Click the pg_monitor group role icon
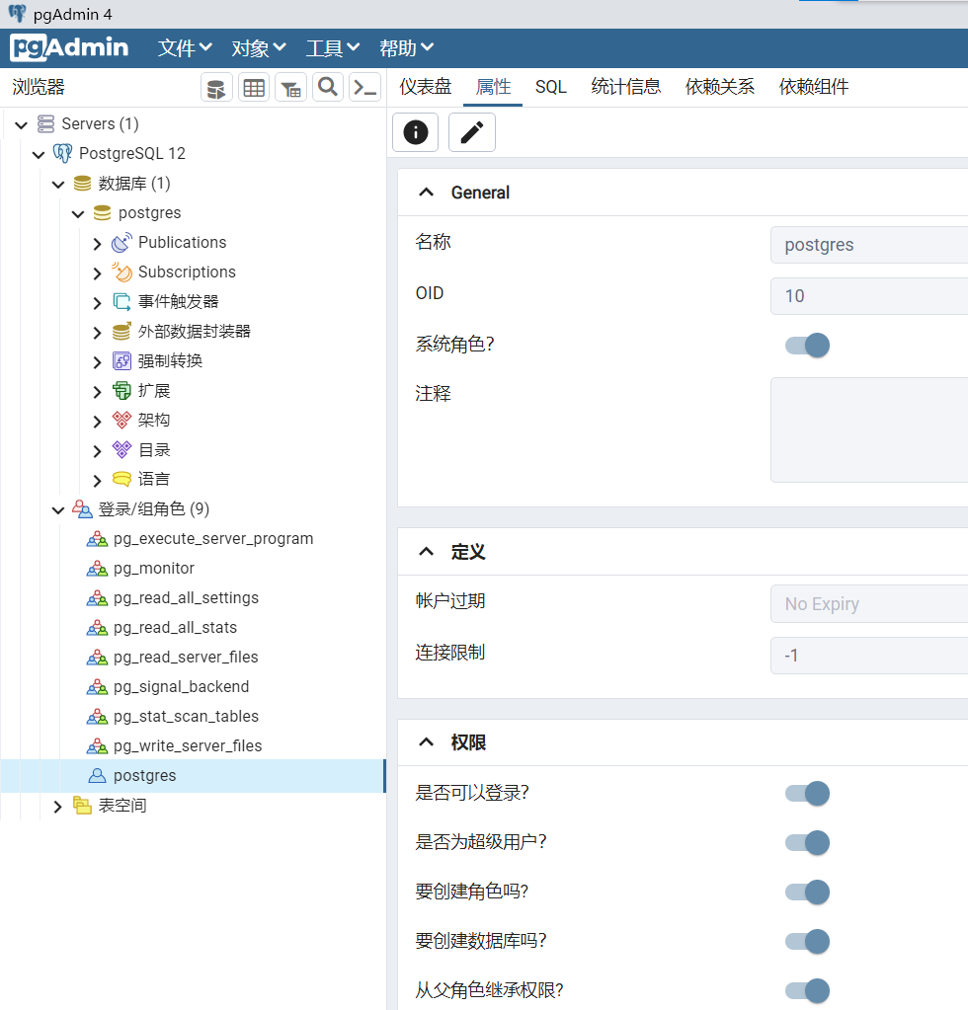The image size is (968, 1010). pyautogui.click(x=98, y=569)
